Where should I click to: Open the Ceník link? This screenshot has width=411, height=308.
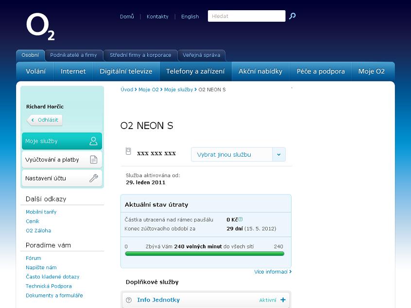pyautogui.click(x=33, y=221)
